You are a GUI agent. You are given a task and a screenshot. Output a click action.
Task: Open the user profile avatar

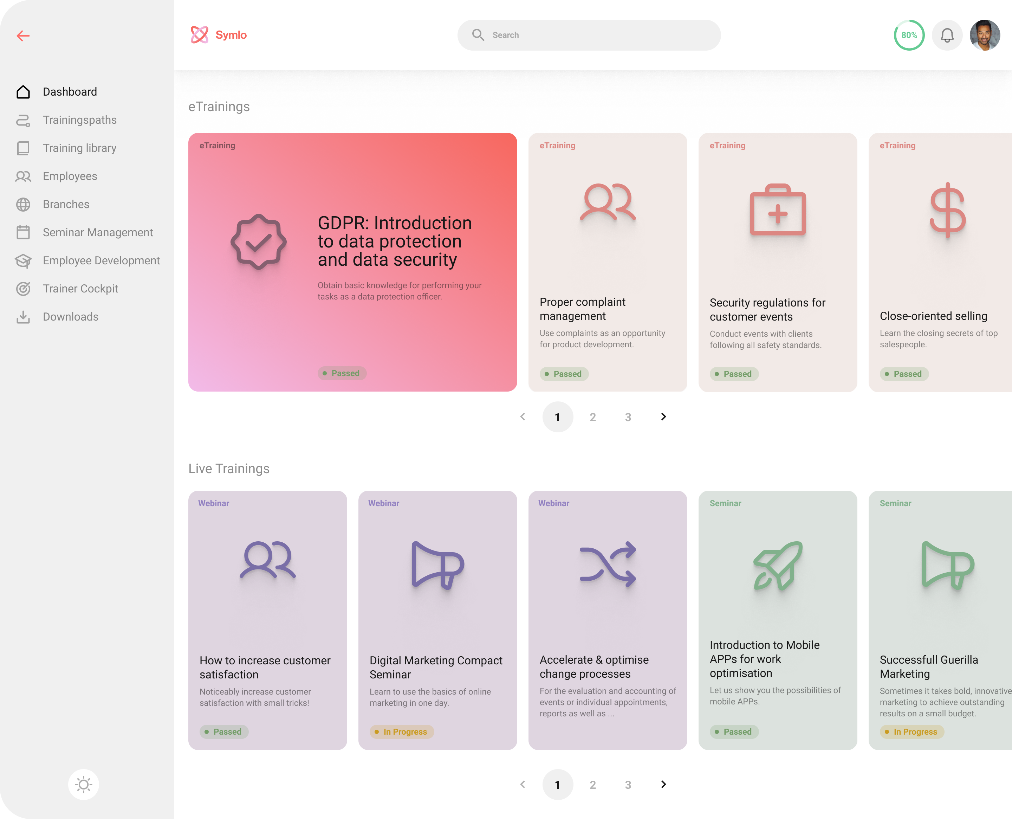(x=985, y=36)
